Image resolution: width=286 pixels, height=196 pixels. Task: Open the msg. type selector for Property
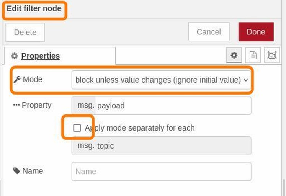click(84, 106)
